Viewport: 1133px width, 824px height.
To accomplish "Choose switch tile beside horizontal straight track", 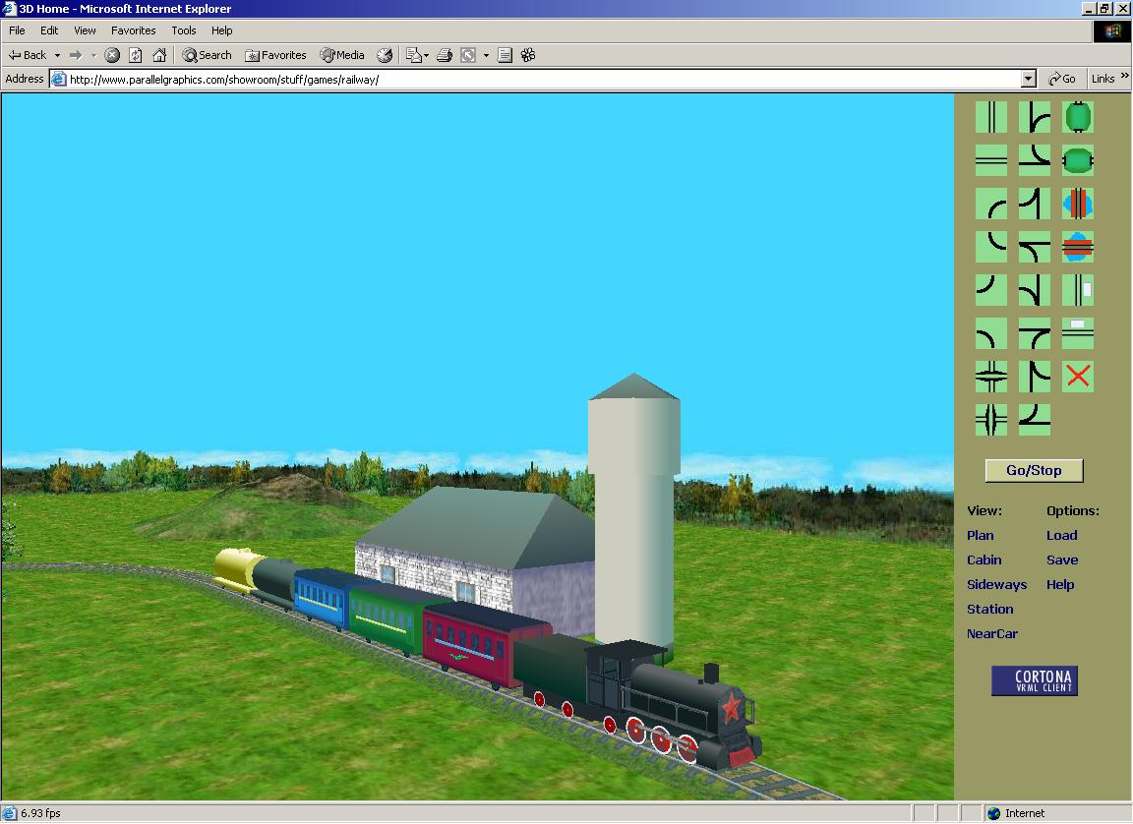I will pos(1034,160).
